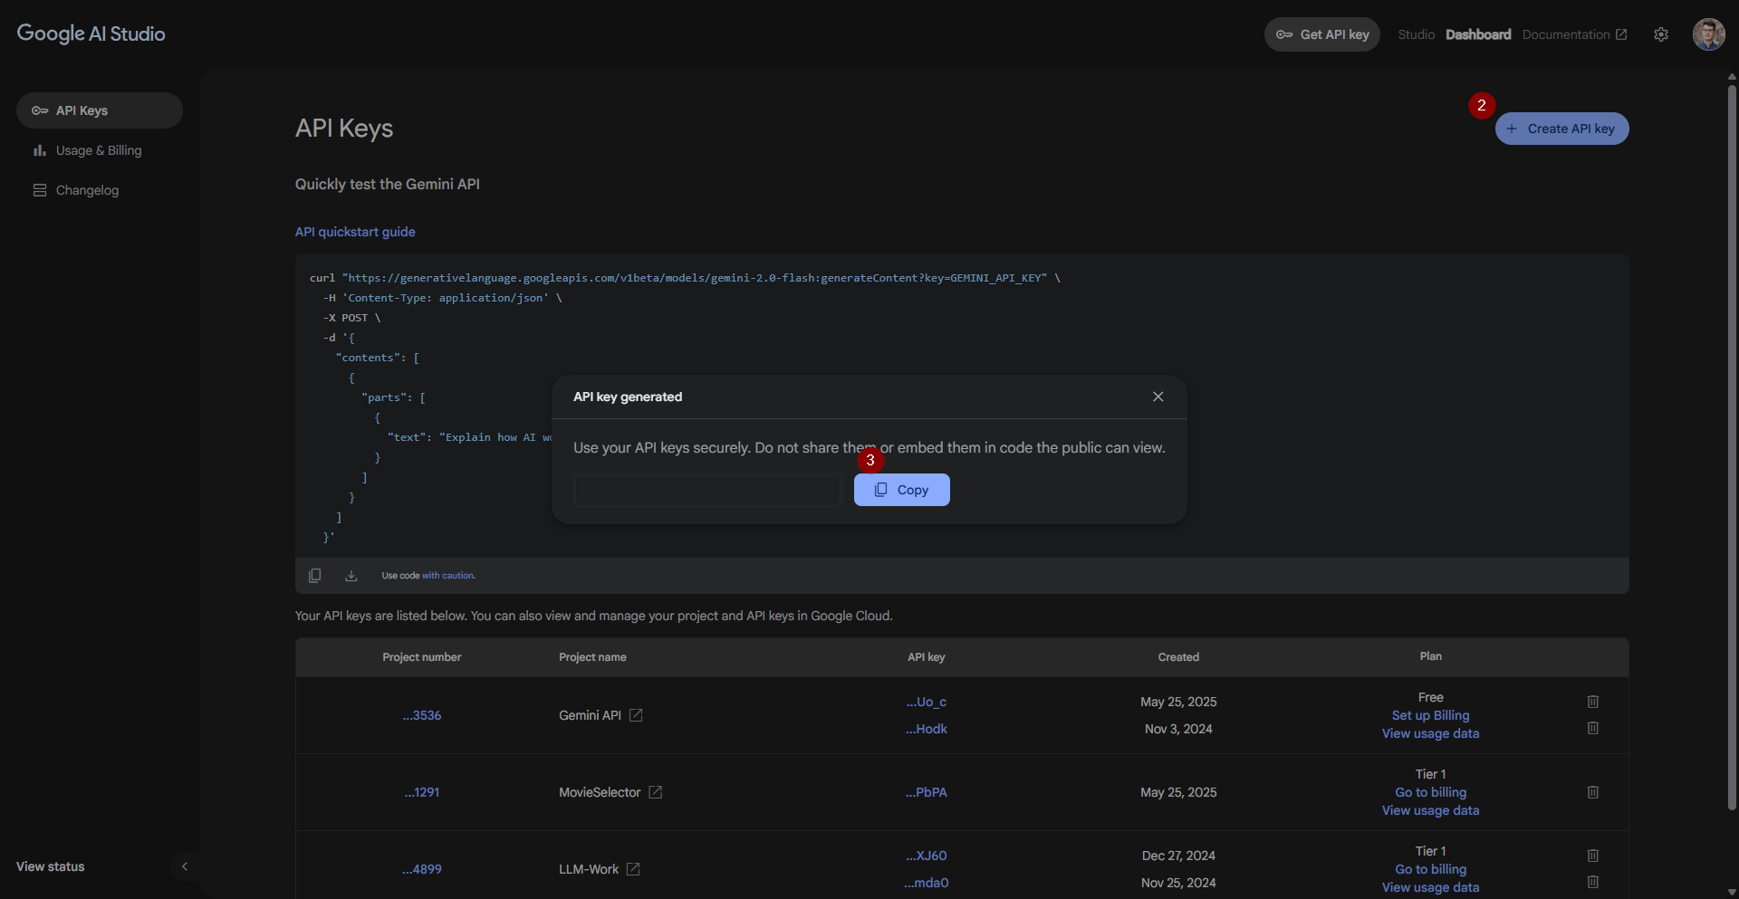Click the LLM-Work project name
1739x899 pixels.
pyautogui.click(x=589, y=869)
